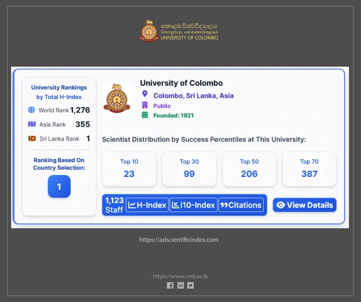Screen dimensions: 361x302
Task: Click the View Details button
Action: [305, 205]
